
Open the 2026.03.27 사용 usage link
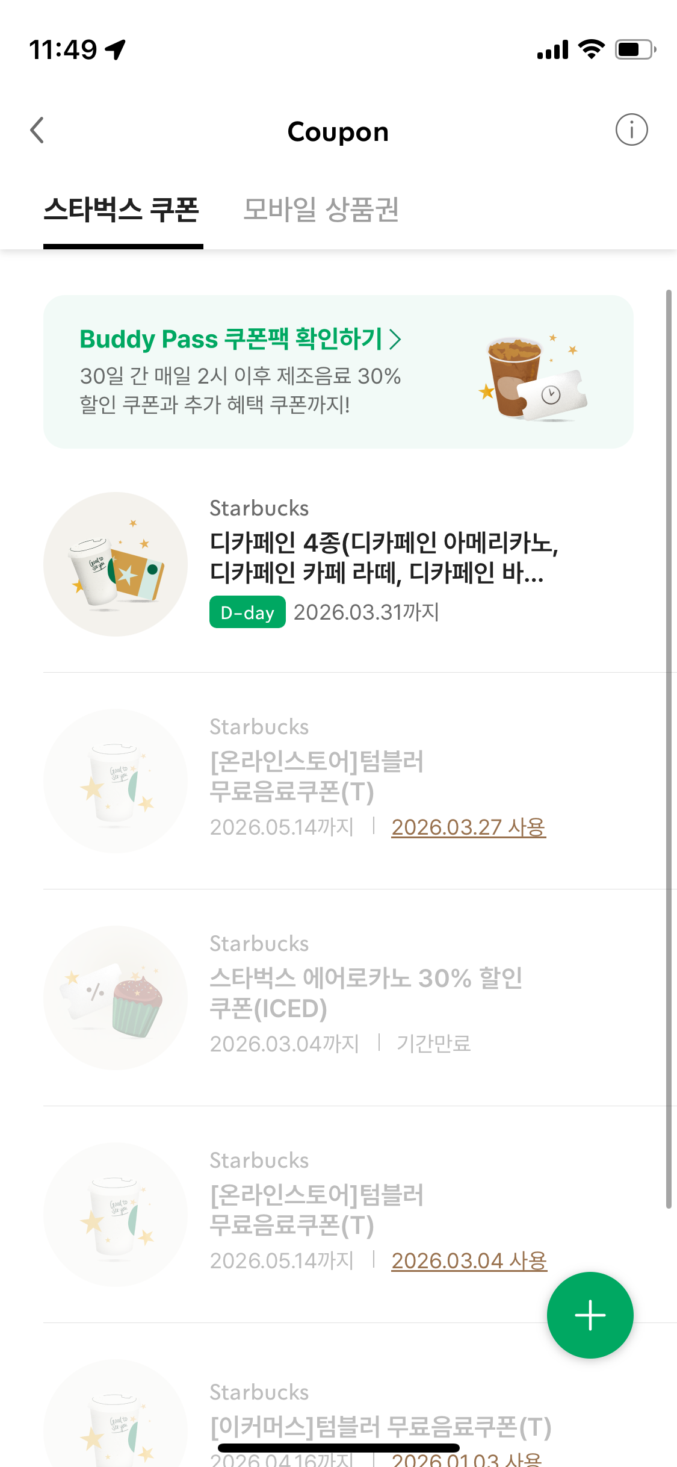coord(469,827)
